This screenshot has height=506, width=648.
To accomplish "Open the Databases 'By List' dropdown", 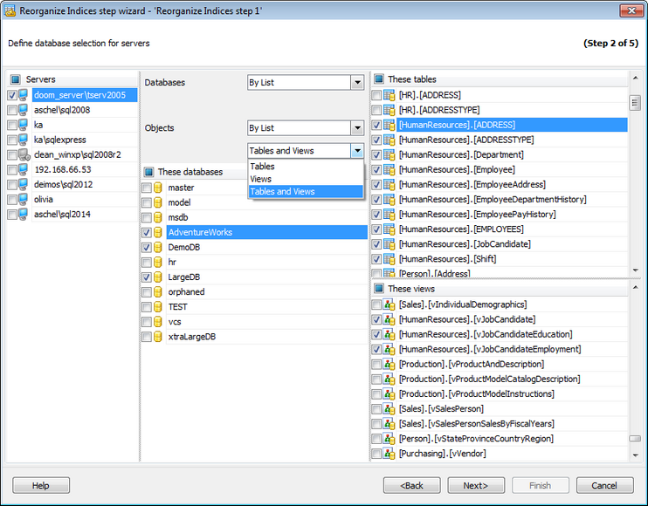I will click(x=356, y=83).
